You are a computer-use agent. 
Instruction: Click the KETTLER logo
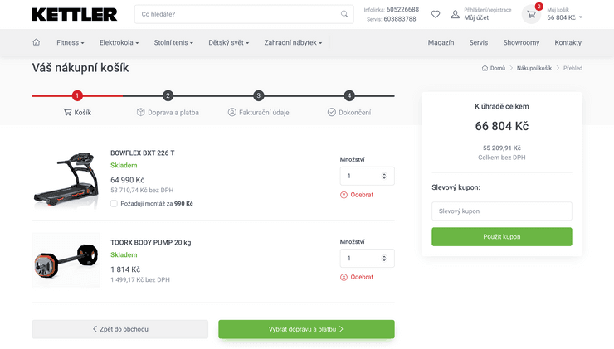(75, 14)
